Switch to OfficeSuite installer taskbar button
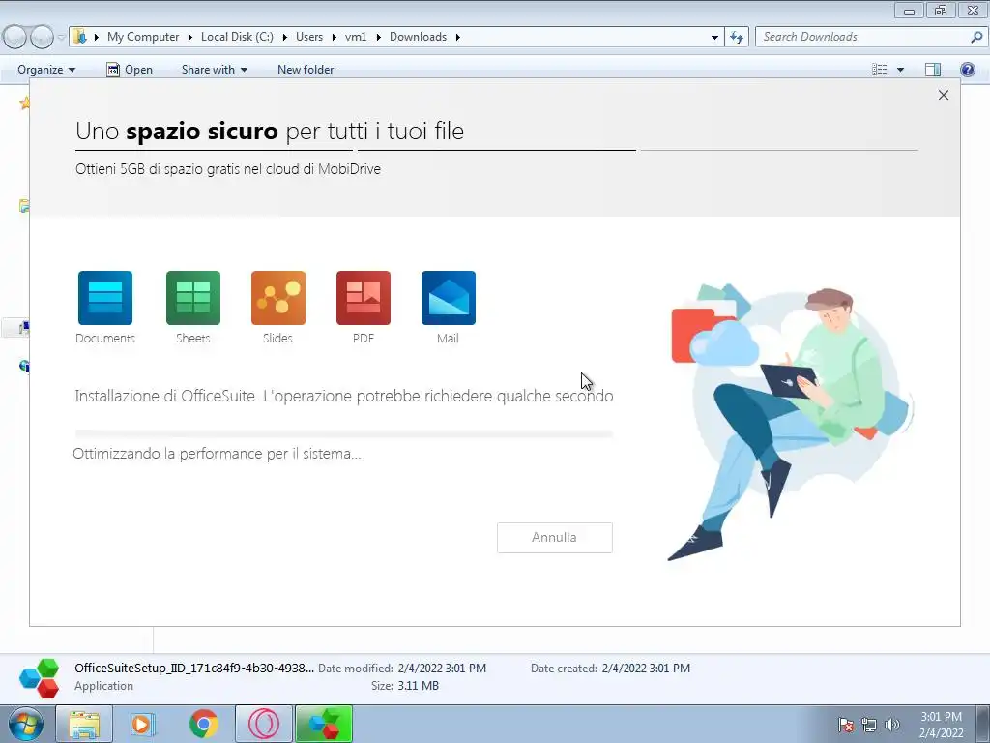Image resolution: width=990 pixels, height=743 pixels. click(x=324, y=724)
